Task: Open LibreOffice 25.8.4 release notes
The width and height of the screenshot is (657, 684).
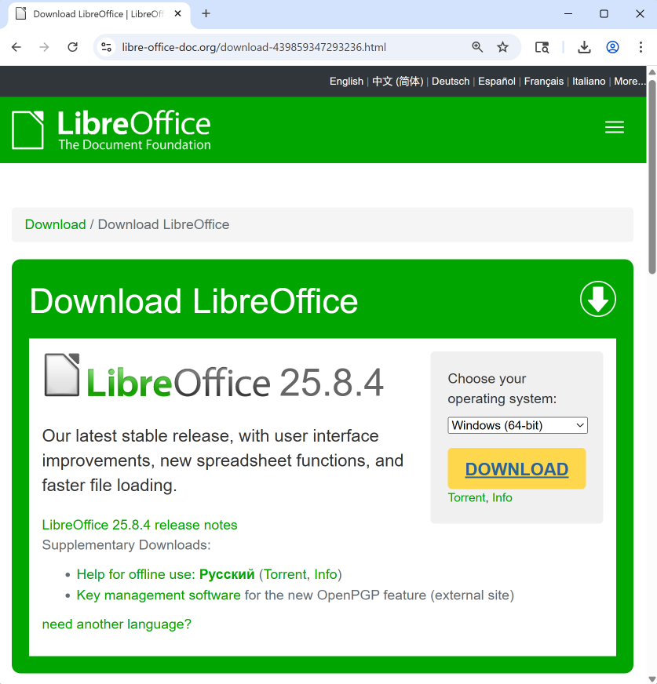Action: pos(140,525)
